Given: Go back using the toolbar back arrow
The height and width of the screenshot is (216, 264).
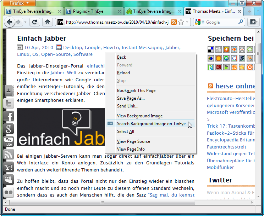Looking at the screenshot, I should click(10, 22).
